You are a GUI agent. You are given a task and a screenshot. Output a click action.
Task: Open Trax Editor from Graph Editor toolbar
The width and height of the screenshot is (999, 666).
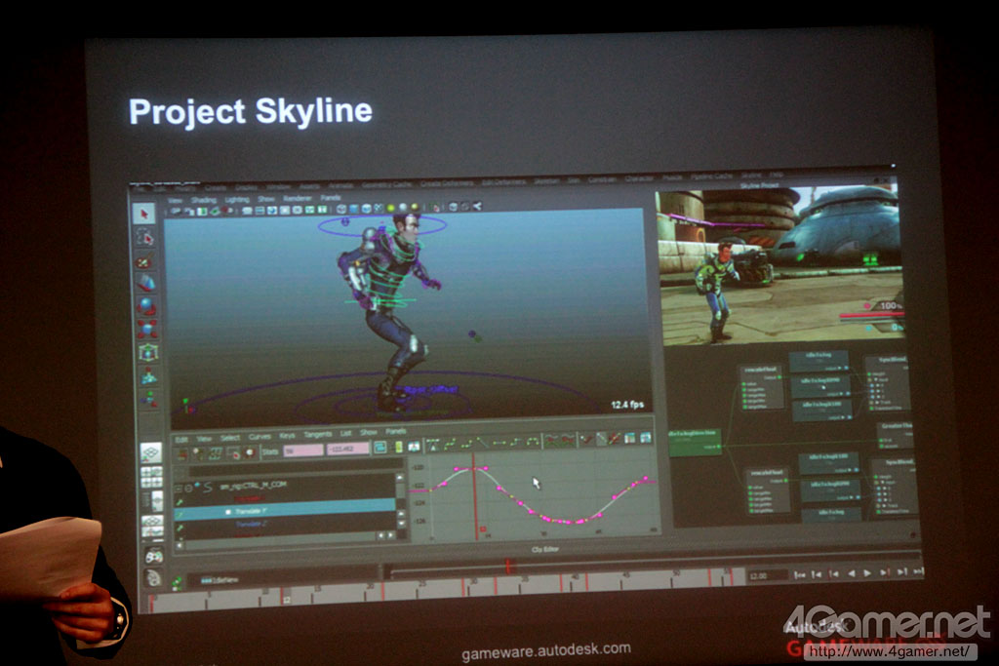pos(646,437)
